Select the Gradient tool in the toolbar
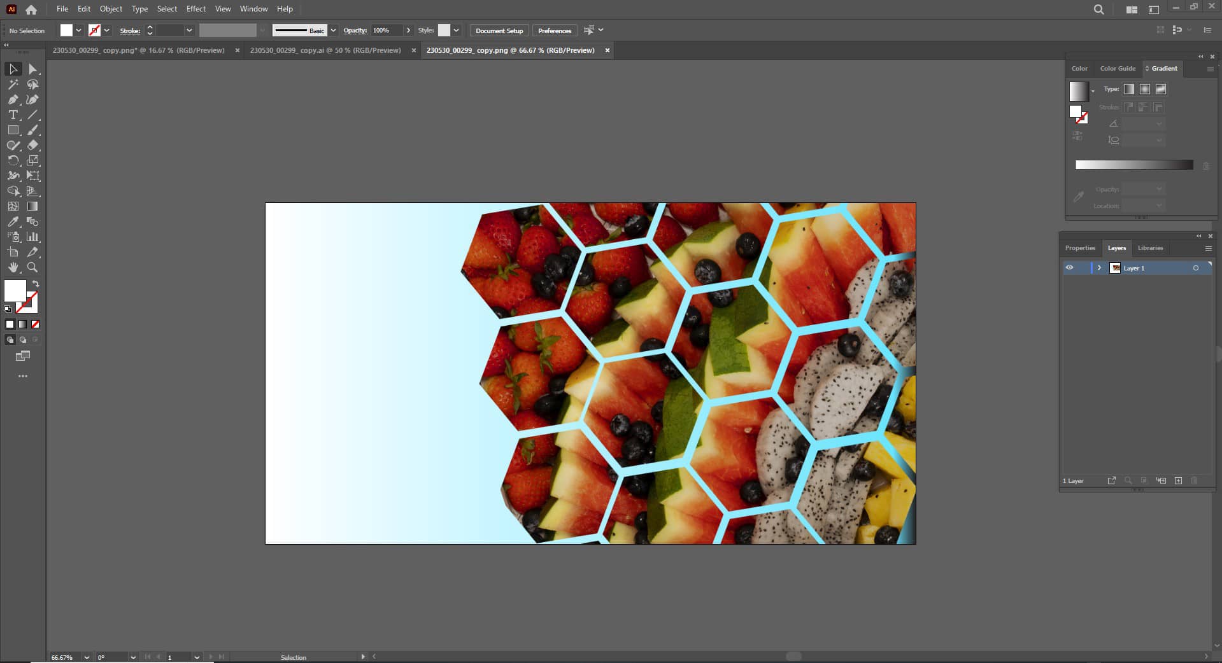1222x663 pixels. click(32, 205)
